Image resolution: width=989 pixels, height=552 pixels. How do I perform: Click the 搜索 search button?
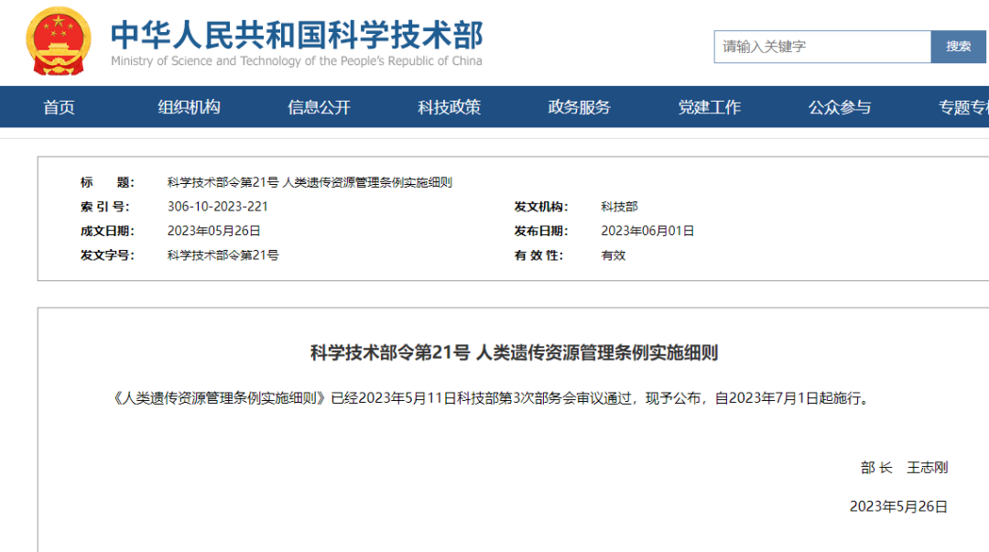(x=958, y=47)
